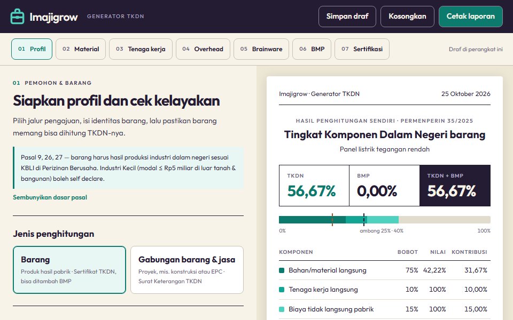This screenshot has height=320, width=513.
Task: Click the 75% bobot value
Action: pyautogui.click(x=412, y=270)
